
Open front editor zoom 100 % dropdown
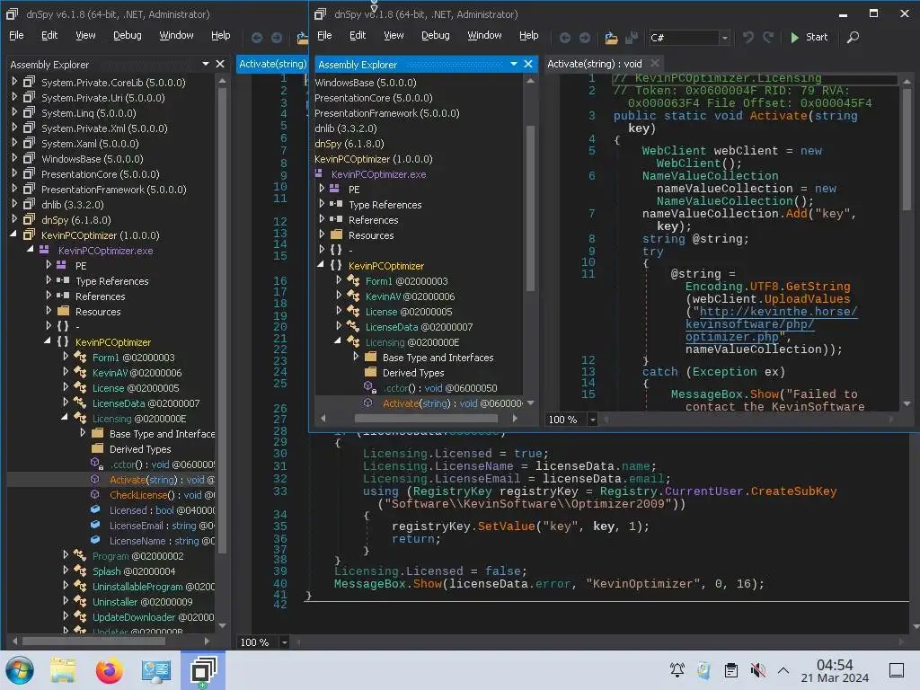(592, 420)
